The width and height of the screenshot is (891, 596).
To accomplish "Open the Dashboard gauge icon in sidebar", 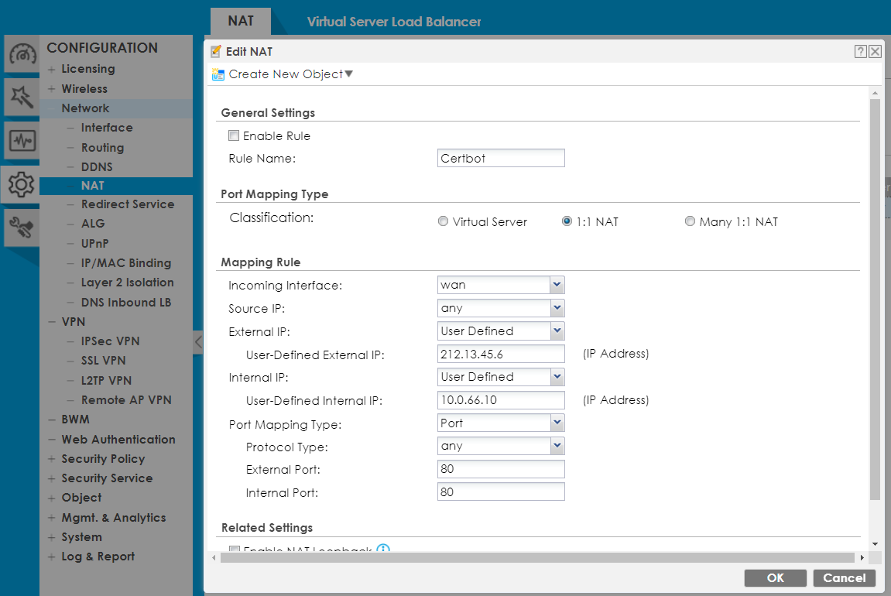I will 22,54.
